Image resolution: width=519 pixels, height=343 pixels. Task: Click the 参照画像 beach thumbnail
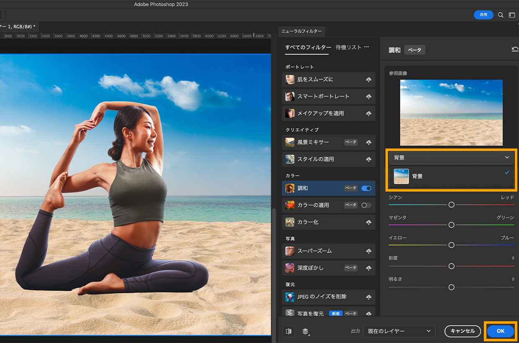coord(451,113)
